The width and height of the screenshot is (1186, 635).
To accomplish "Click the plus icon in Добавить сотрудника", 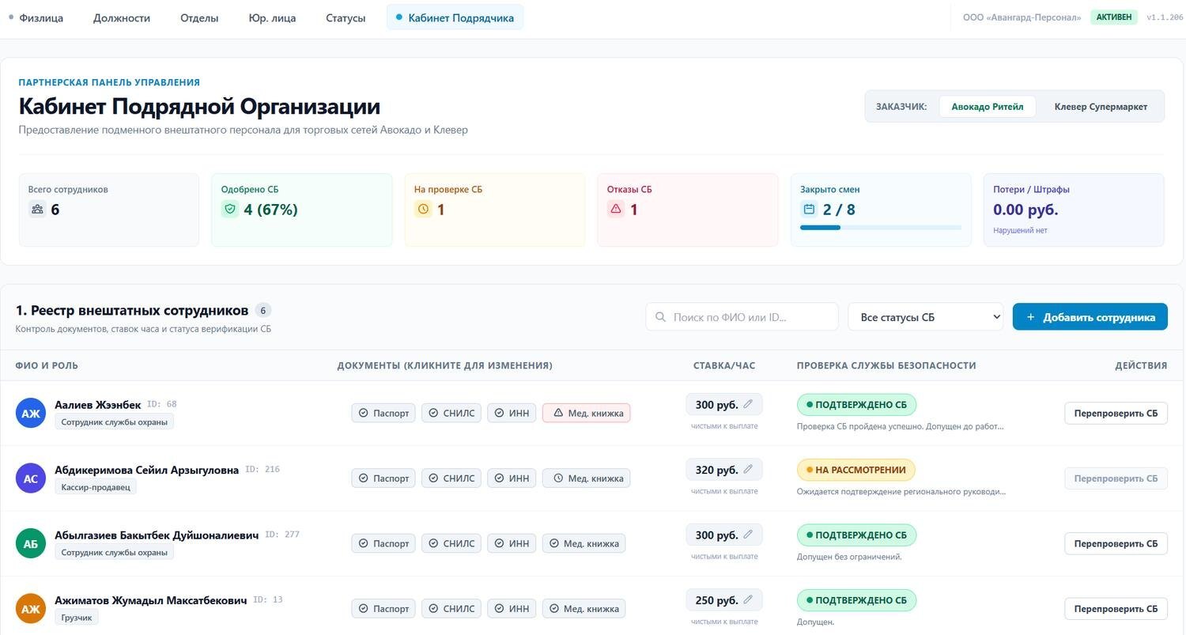I will (1030, 317).
